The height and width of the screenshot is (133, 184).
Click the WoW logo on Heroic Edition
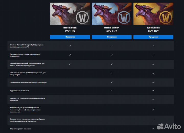coord(124,17)
